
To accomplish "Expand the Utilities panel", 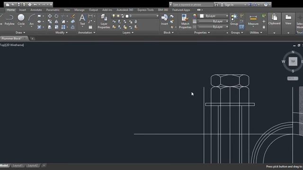I will (x=256, y=33).
